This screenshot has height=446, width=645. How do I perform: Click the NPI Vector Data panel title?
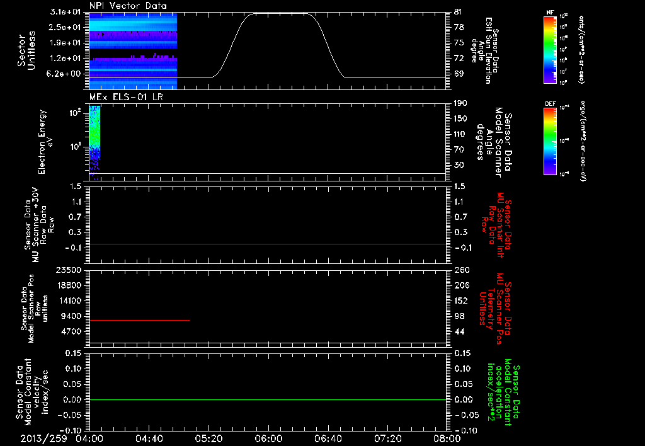pyautogui.click(x=128, y=6)
